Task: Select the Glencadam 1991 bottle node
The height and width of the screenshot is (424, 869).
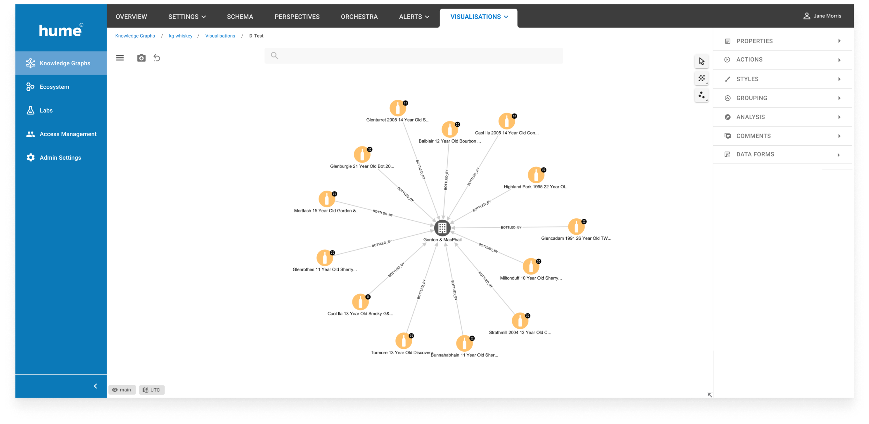Action: coord(576,227)
